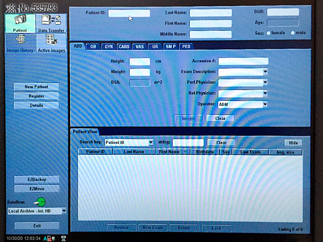Sort by Last Name column header
This screenshot has height=242, width=323.
(134, 152)
